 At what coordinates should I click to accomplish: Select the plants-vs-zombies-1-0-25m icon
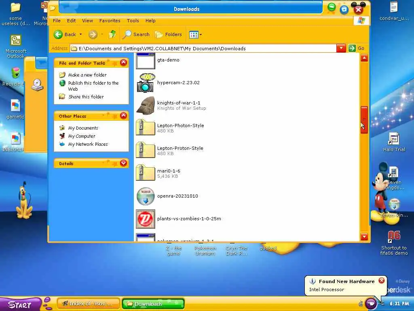(146, 219)
